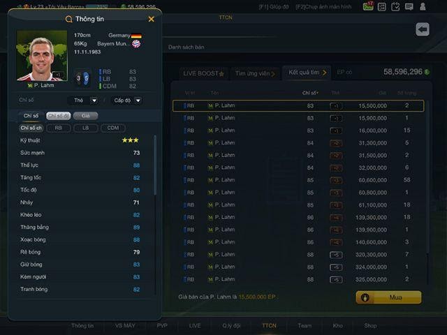Open the Kết quả tìm tab

pos(307,73)
